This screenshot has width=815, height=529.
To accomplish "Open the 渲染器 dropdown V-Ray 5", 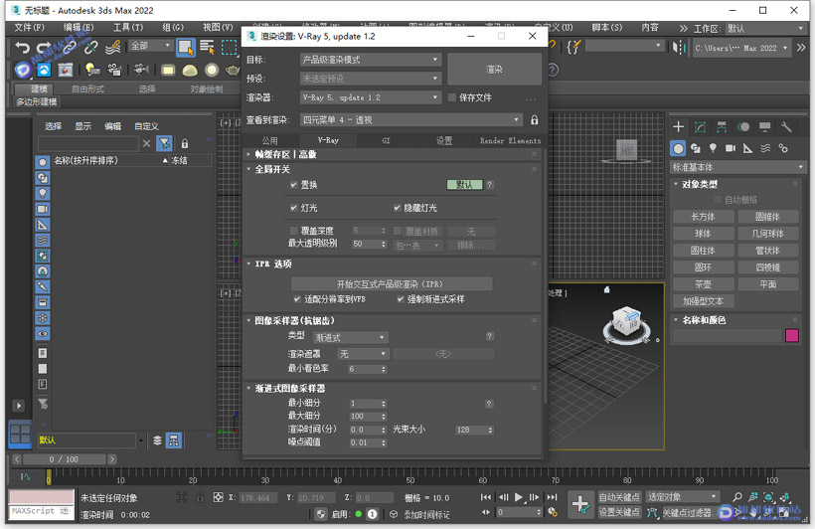I will [371, 97].
